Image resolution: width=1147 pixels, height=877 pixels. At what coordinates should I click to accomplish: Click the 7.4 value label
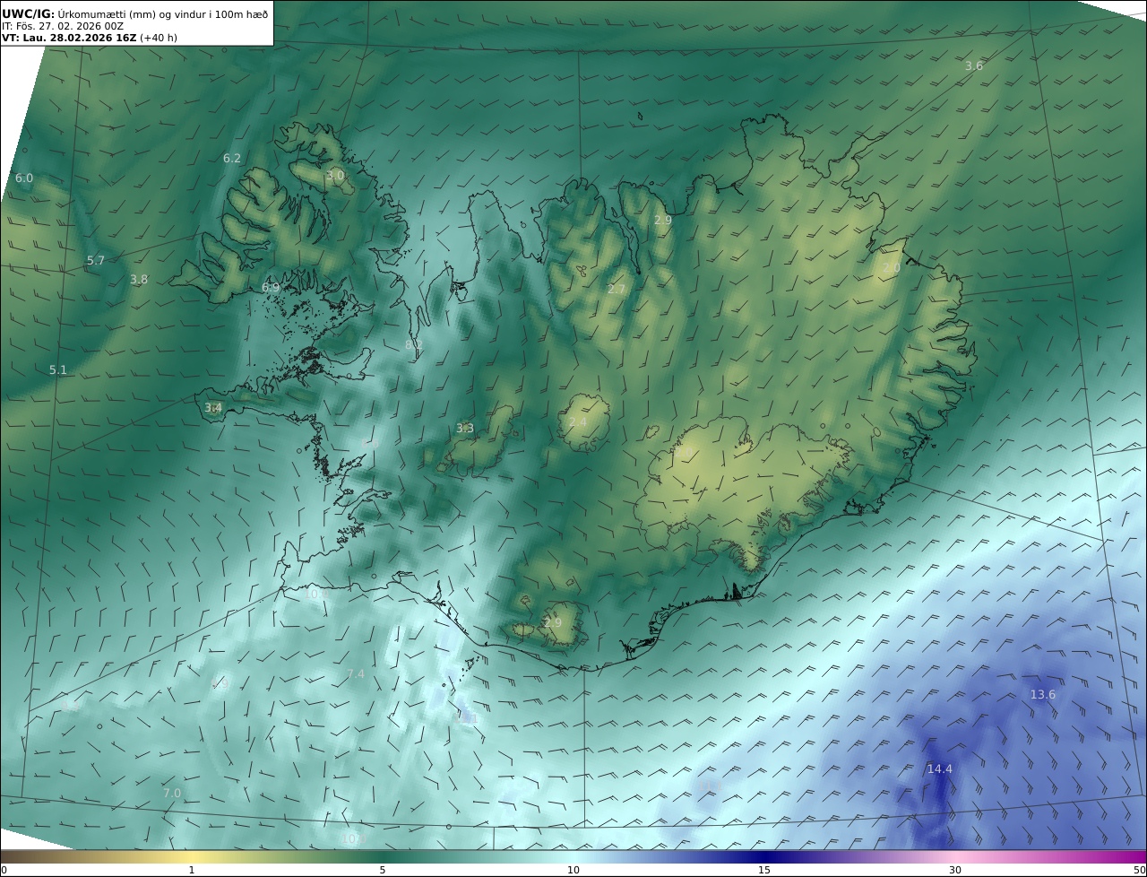pyautogui.click(x=356, y=674)
